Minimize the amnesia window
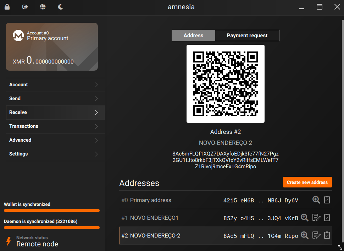Screen dimensions: 344x251 [x=302, y=8]
